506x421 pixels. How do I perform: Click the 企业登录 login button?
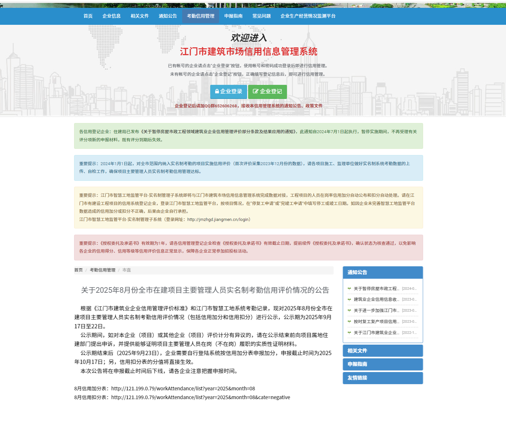(229, 92)
